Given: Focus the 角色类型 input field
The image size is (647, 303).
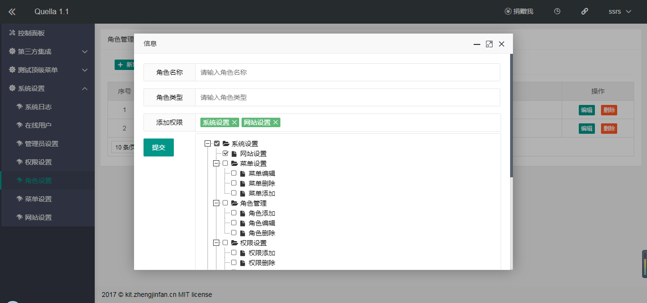Looking at the screenshot, I should click(348, 97).
